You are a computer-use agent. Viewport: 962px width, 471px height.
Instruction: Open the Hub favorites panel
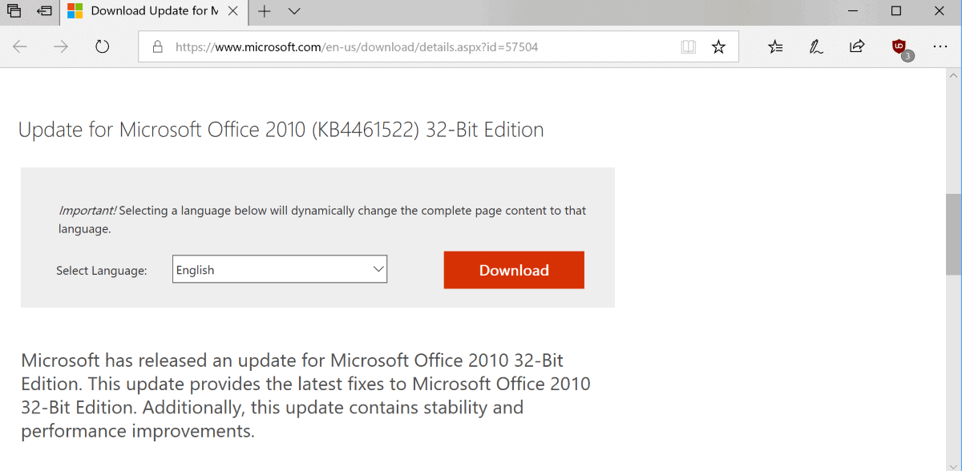pos(774,46)
